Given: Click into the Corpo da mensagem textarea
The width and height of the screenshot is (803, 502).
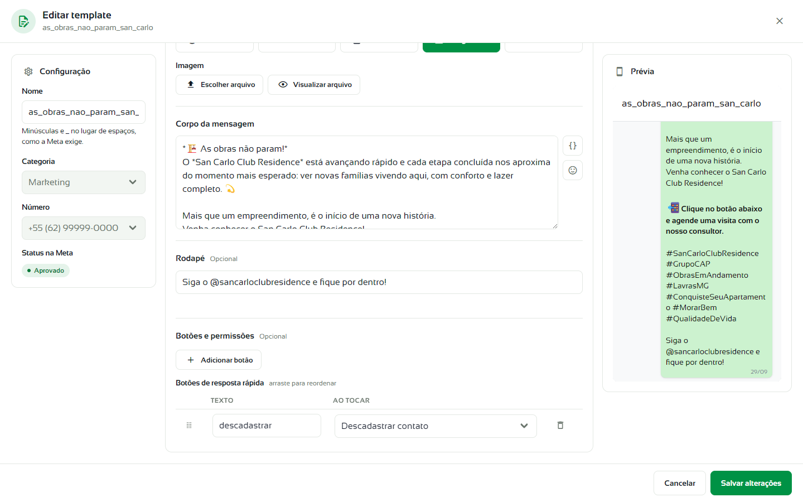Looking at the screenshot, I should point(367,182).
